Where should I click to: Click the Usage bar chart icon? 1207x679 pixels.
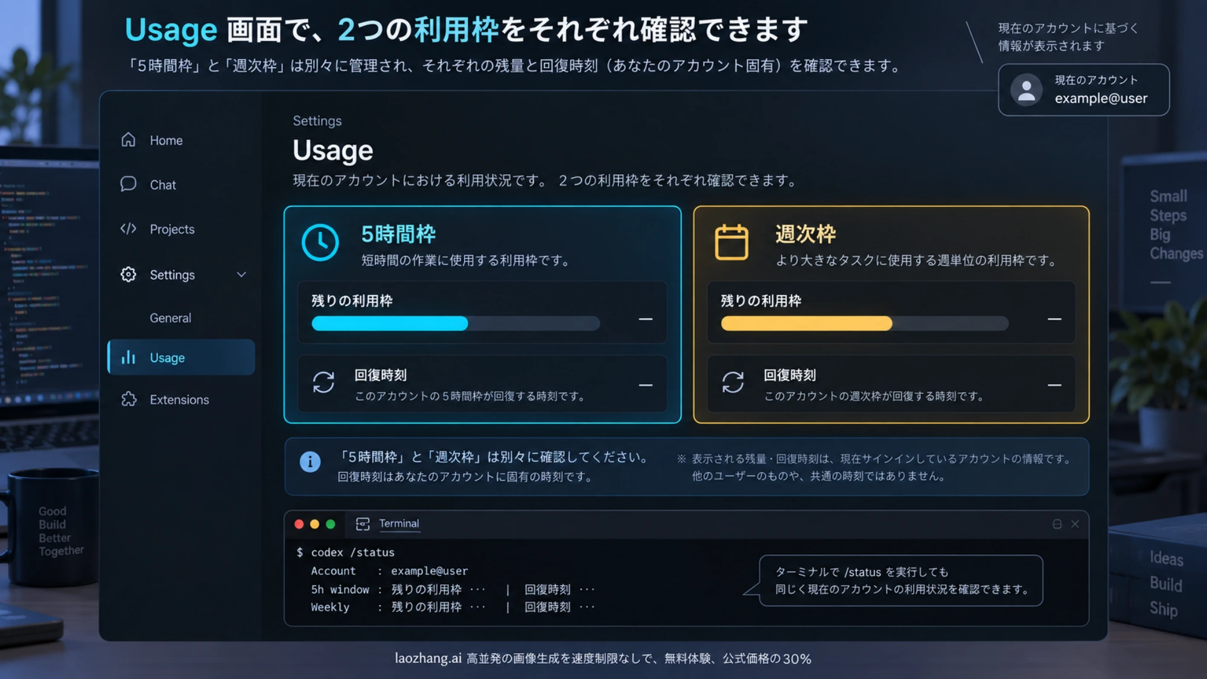[x=128, y=357]
